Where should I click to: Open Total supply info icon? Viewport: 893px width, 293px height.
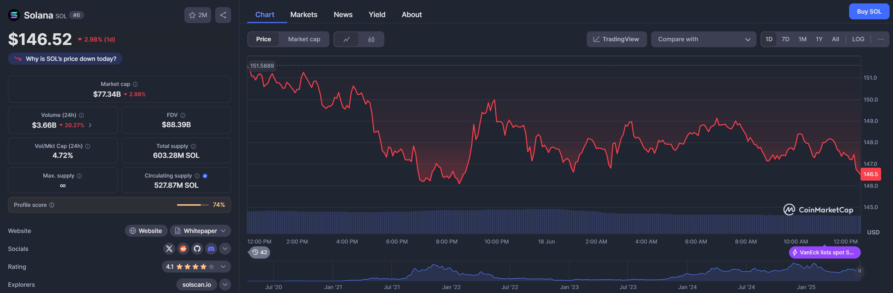(193, 146)
